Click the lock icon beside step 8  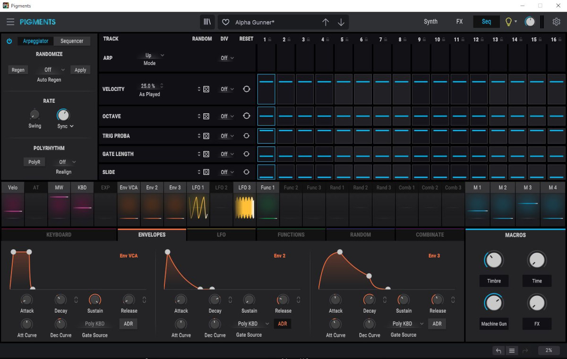(x=405, y=40)
